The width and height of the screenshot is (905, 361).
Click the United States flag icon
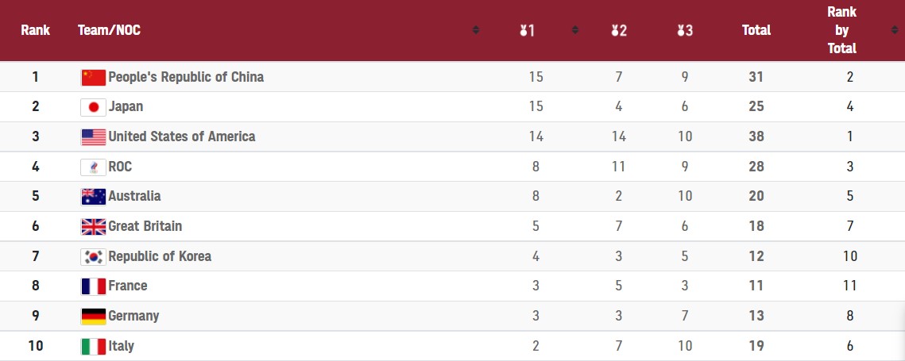click(x=93, y=136)
